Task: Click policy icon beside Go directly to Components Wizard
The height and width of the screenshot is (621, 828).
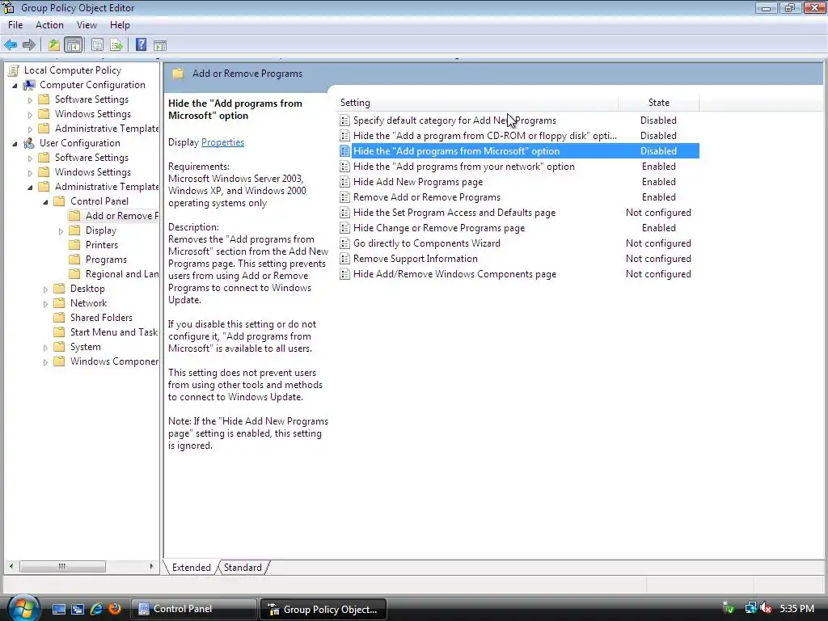Action: click(344, 243)
